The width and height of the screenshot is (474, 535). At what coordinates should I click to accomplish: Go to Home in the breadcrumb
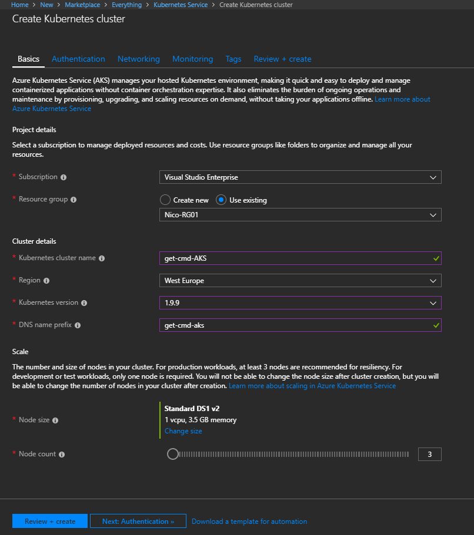20,5
